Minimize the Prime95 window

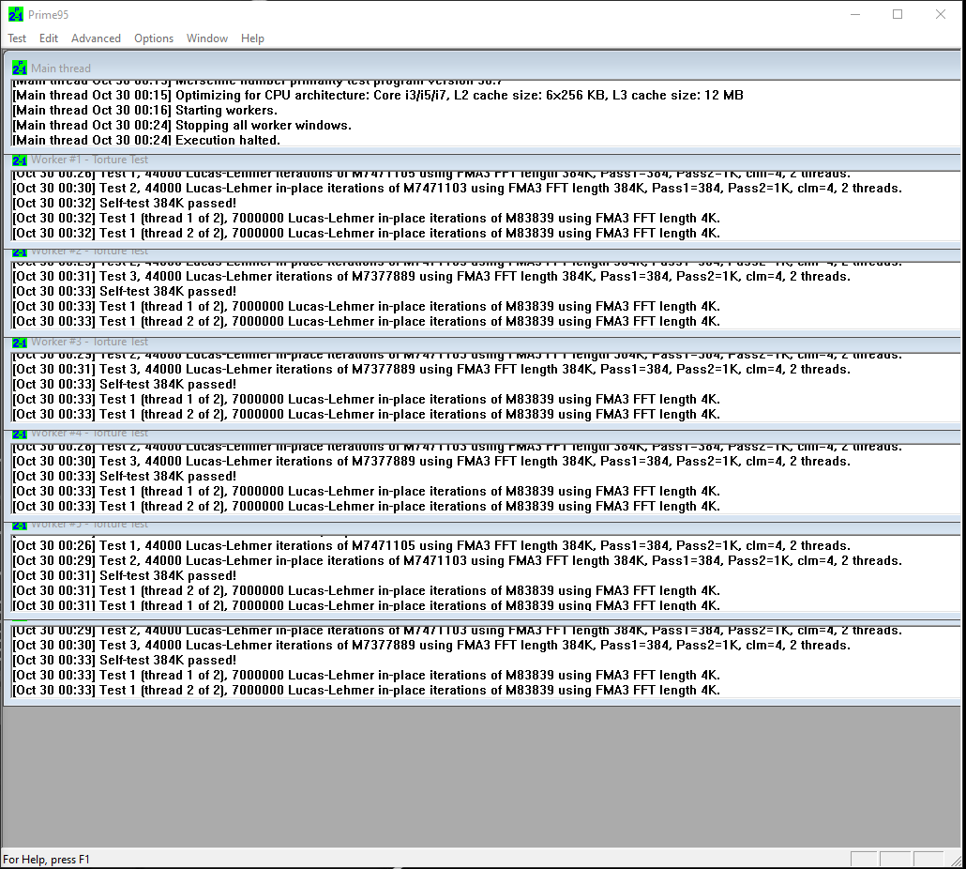click(855, 14)
